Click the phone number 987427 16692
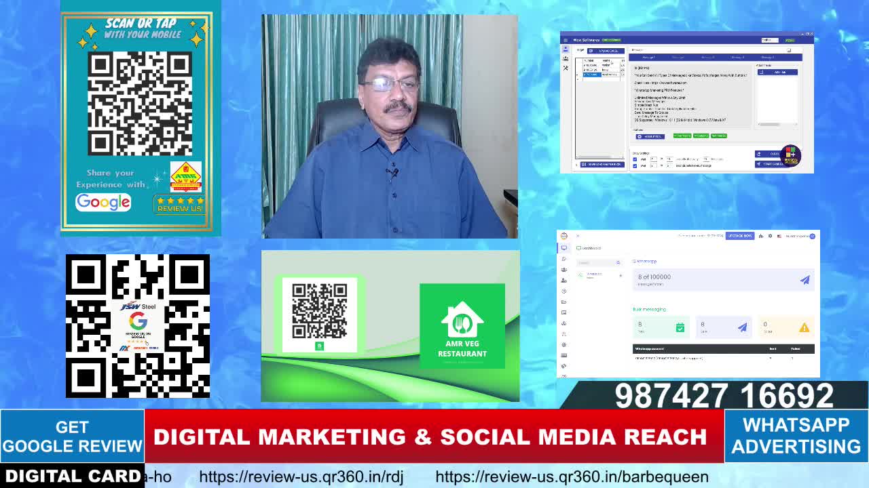The width and height of the screenshot is (869, 488). 724,395
